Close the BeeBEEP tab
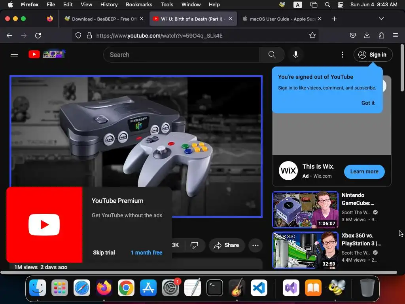The height and width of the screenshot is (304, 405). [142, 19]
